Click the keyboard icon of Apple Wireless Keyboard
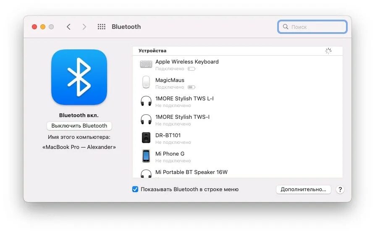 point(146,64)
